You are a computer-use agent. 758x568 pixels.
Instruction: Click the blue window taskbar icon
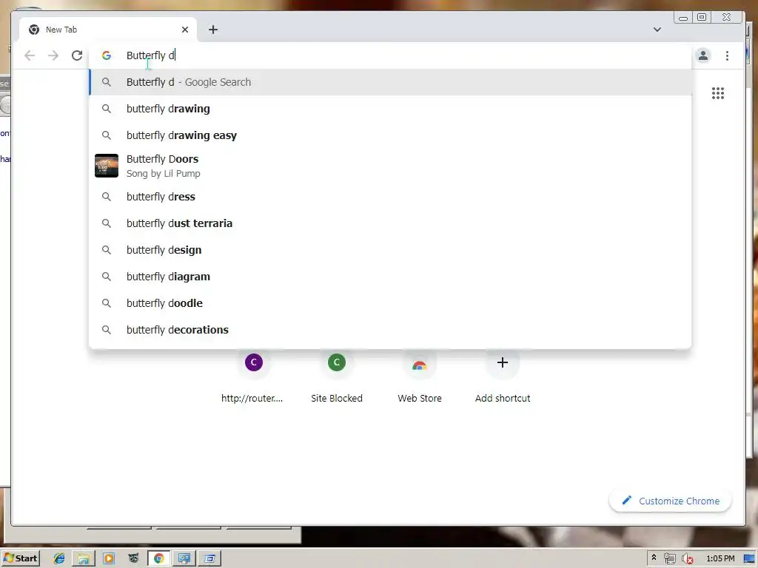[x=209, y=558]
